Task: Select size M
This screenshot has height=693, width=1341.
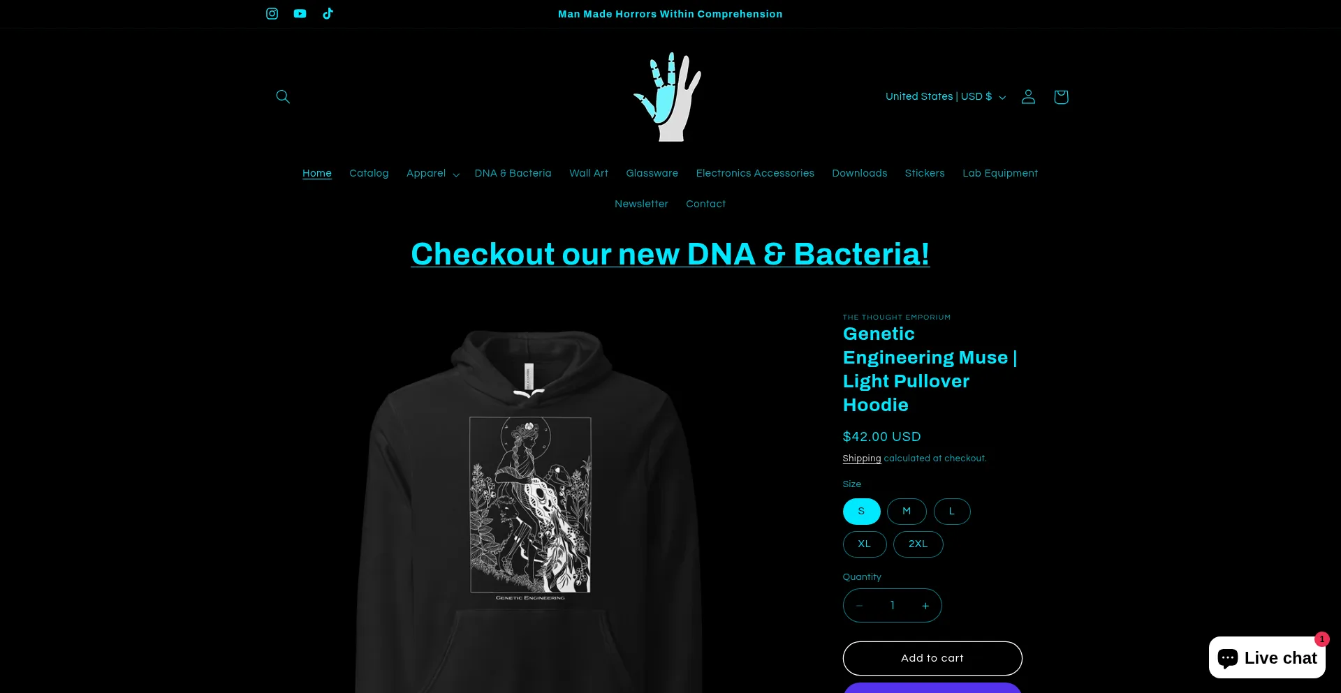Action: tap(907, 512)
